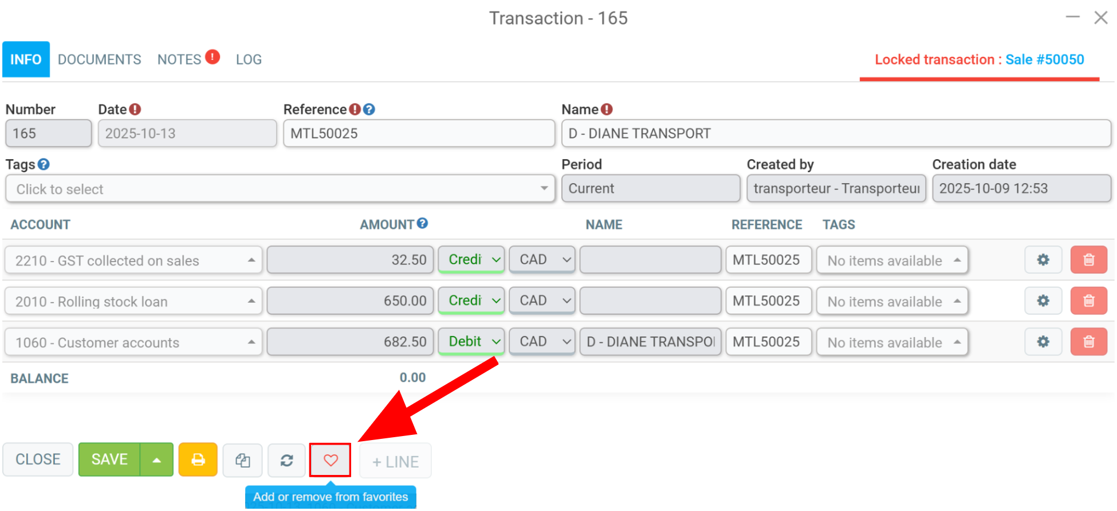Expand the Tags Click to select dropdown
The width and height of the screenshot is (1117, 511).
point(280,189)
